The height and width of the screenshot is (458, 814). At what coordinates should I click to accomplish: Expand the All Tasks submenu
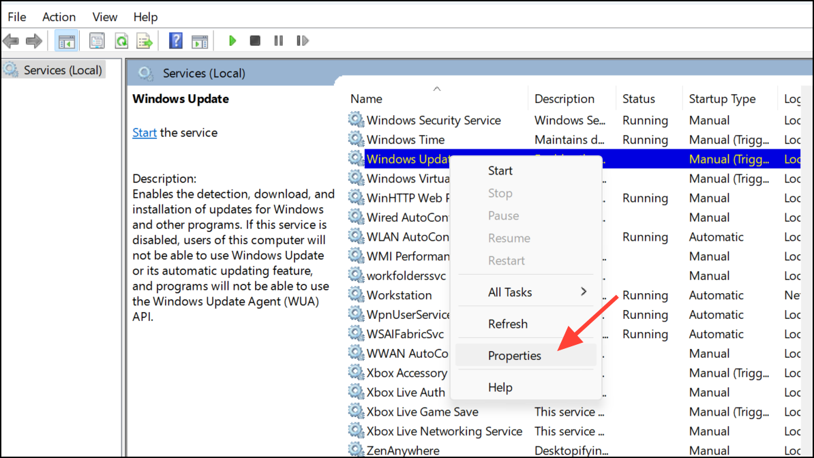[x=526, y=292]
